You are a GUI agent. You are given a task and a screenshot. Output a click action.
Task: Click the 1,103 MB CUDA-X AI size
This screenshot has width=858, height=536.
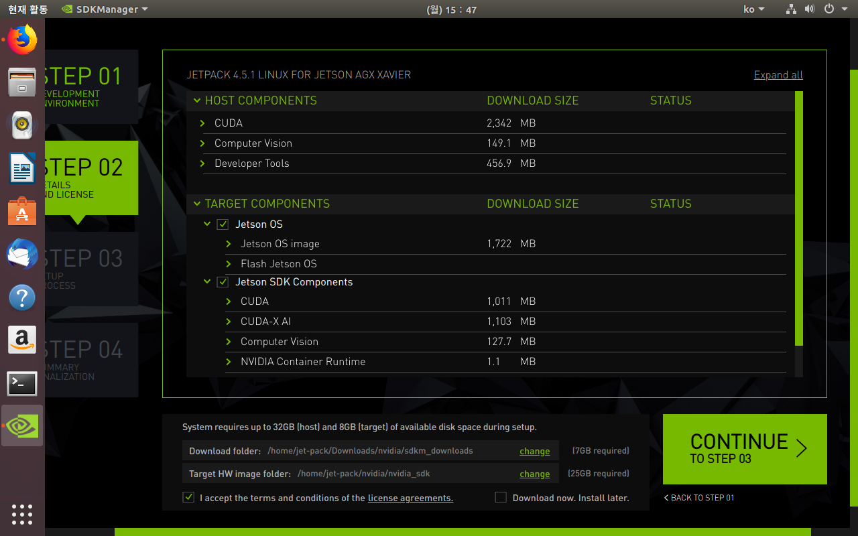tap(511, 322)
